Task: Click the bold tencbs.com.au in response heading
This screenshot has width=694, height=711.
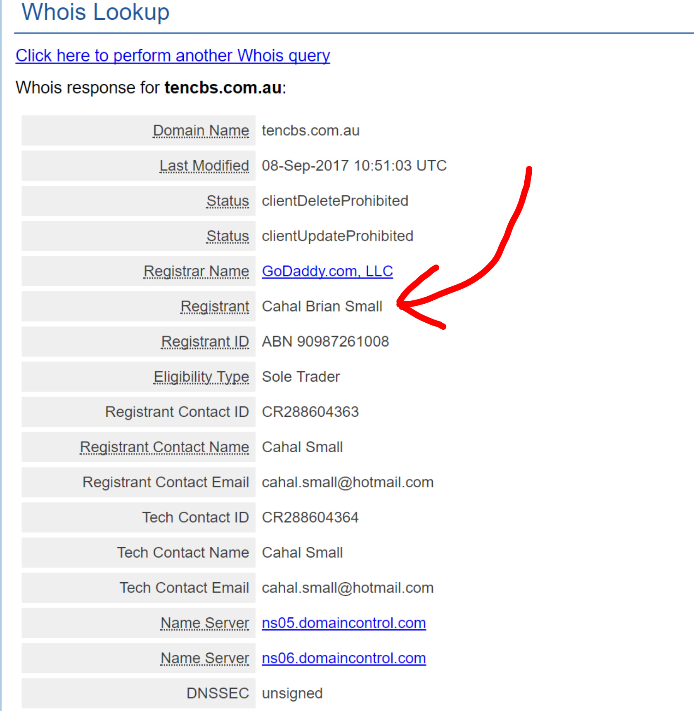Action: click(223, 88)
